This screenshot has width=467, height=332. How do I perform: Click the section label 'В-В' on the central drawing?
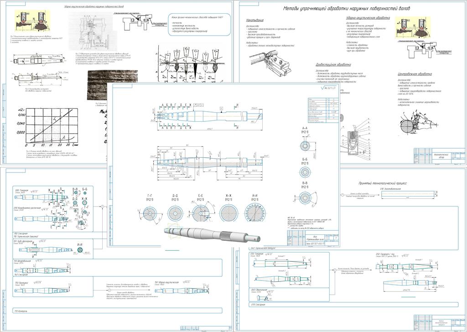pyautogui.click(x=304, y=183)
